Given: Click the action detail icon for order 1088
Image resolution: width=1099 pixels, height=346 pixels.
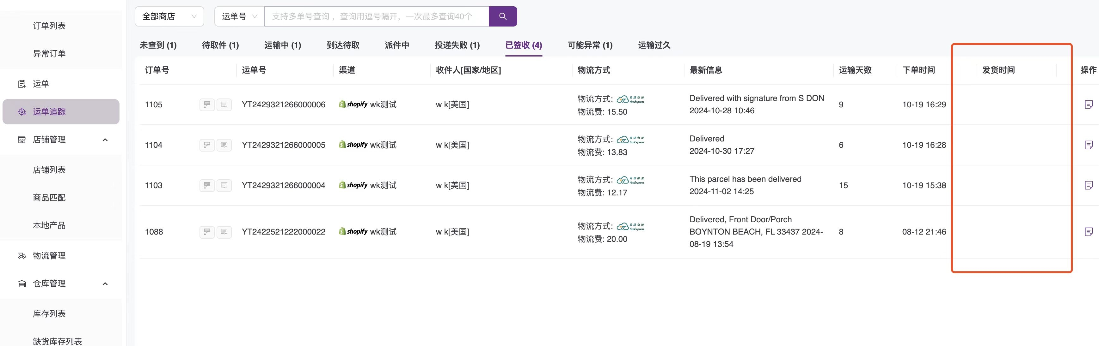Looking at the screenshot, I should (1088, 232).
